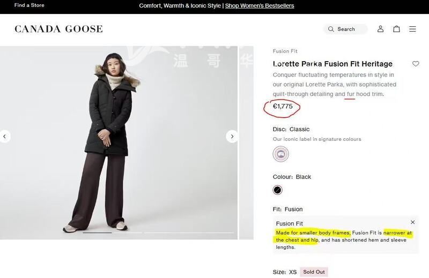This screenshot has height=278, width=429.
Task: Open the account profile icon
Action: click(380, 29)
